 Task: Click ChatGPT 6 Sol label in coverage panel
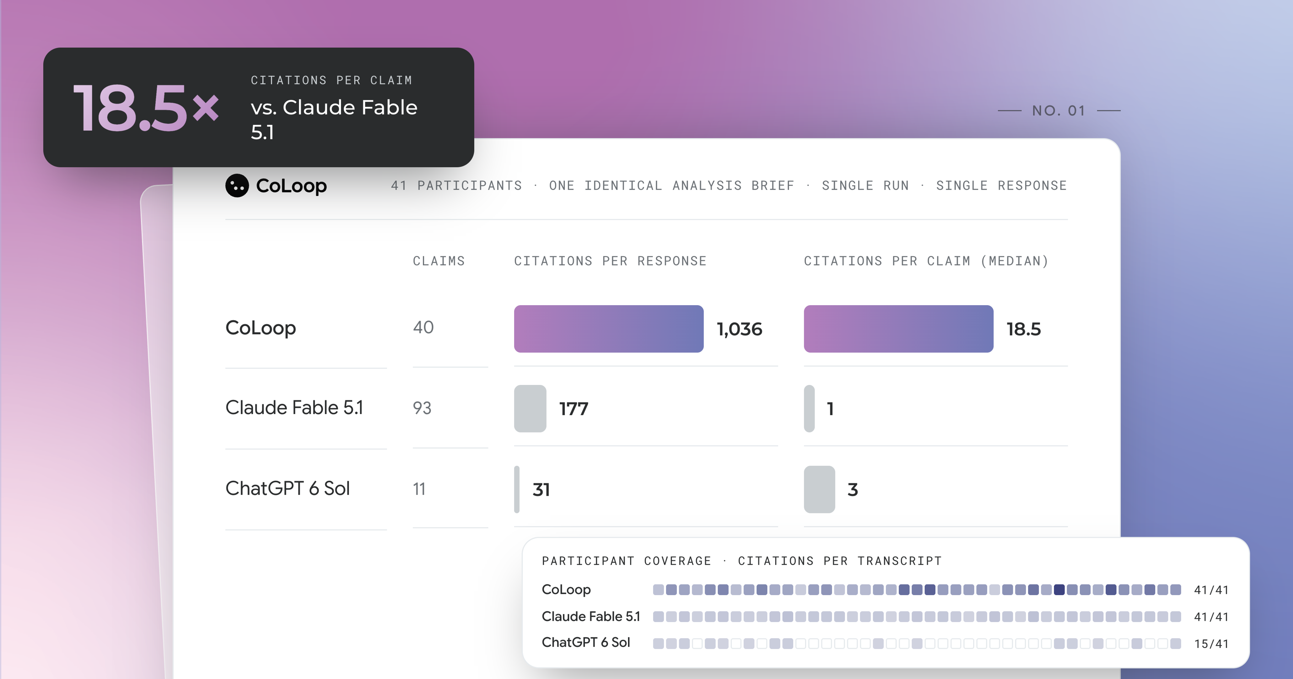tap(586, 643)
